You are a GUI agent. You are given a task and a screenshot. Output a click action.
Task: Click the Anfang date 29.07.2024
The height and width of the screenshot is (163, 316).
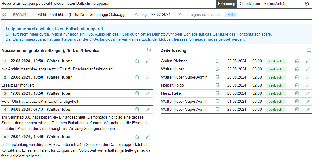(161, 15)
